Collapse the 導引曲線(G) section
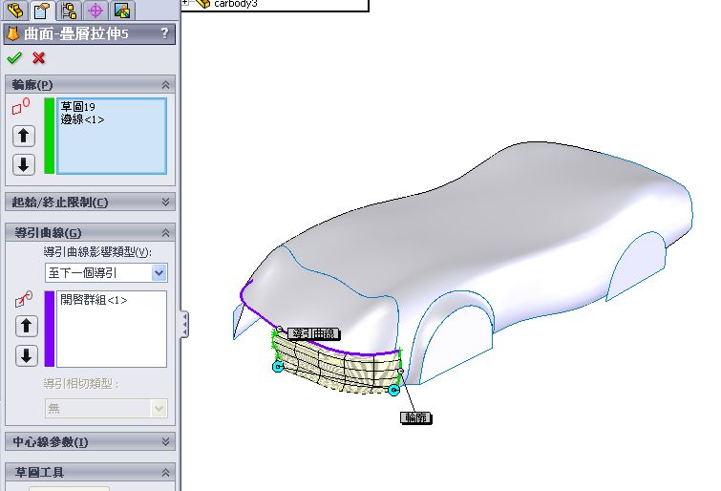 [165, 233]
